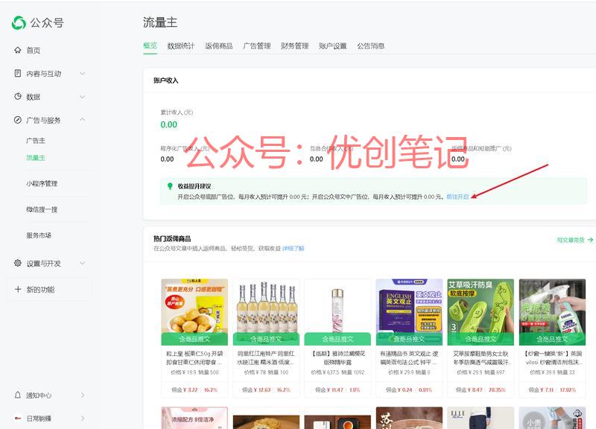Collapse the 广告与服务 chevron

[82, 120]
